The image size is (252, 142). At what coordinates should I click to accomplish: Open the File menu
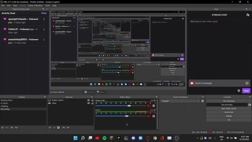pos(3,6)
